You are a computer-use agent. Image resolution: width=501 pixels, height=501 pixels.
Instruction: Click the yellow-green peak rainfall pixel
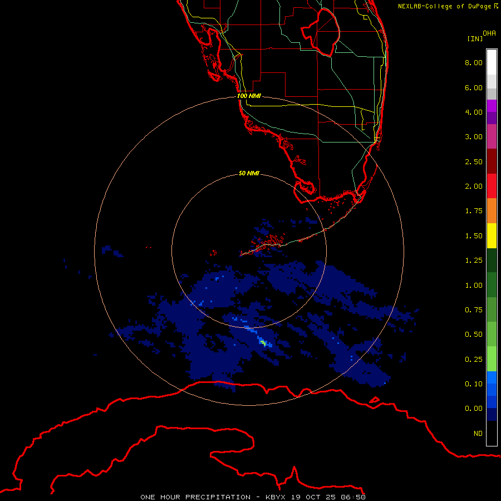(x=263, y=342)
